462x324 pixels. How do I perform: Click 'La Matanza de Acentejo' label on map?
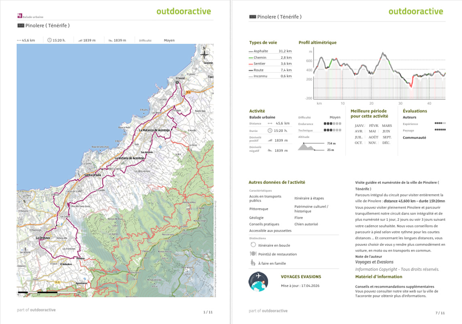click(154, 130)
